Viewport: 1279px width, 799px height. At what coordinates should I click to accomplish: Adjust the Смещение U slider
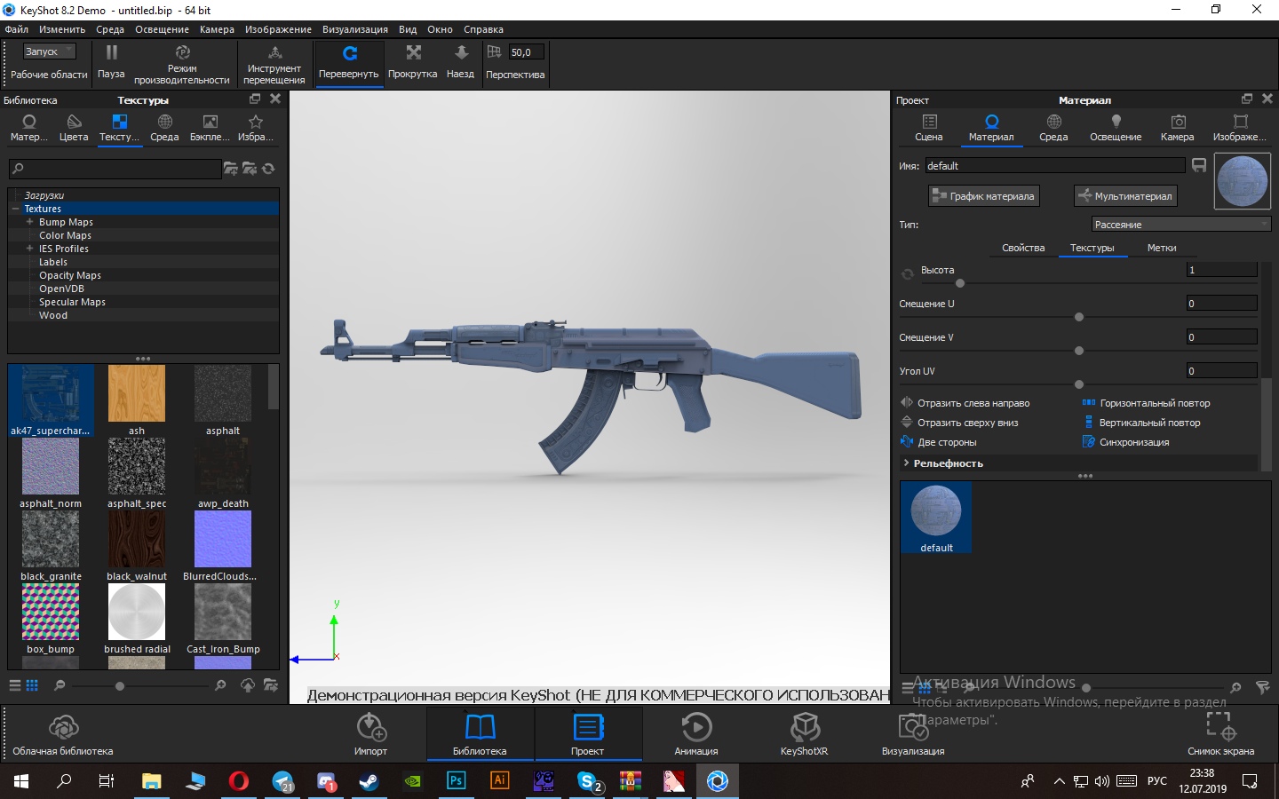tap(1078, 317)
